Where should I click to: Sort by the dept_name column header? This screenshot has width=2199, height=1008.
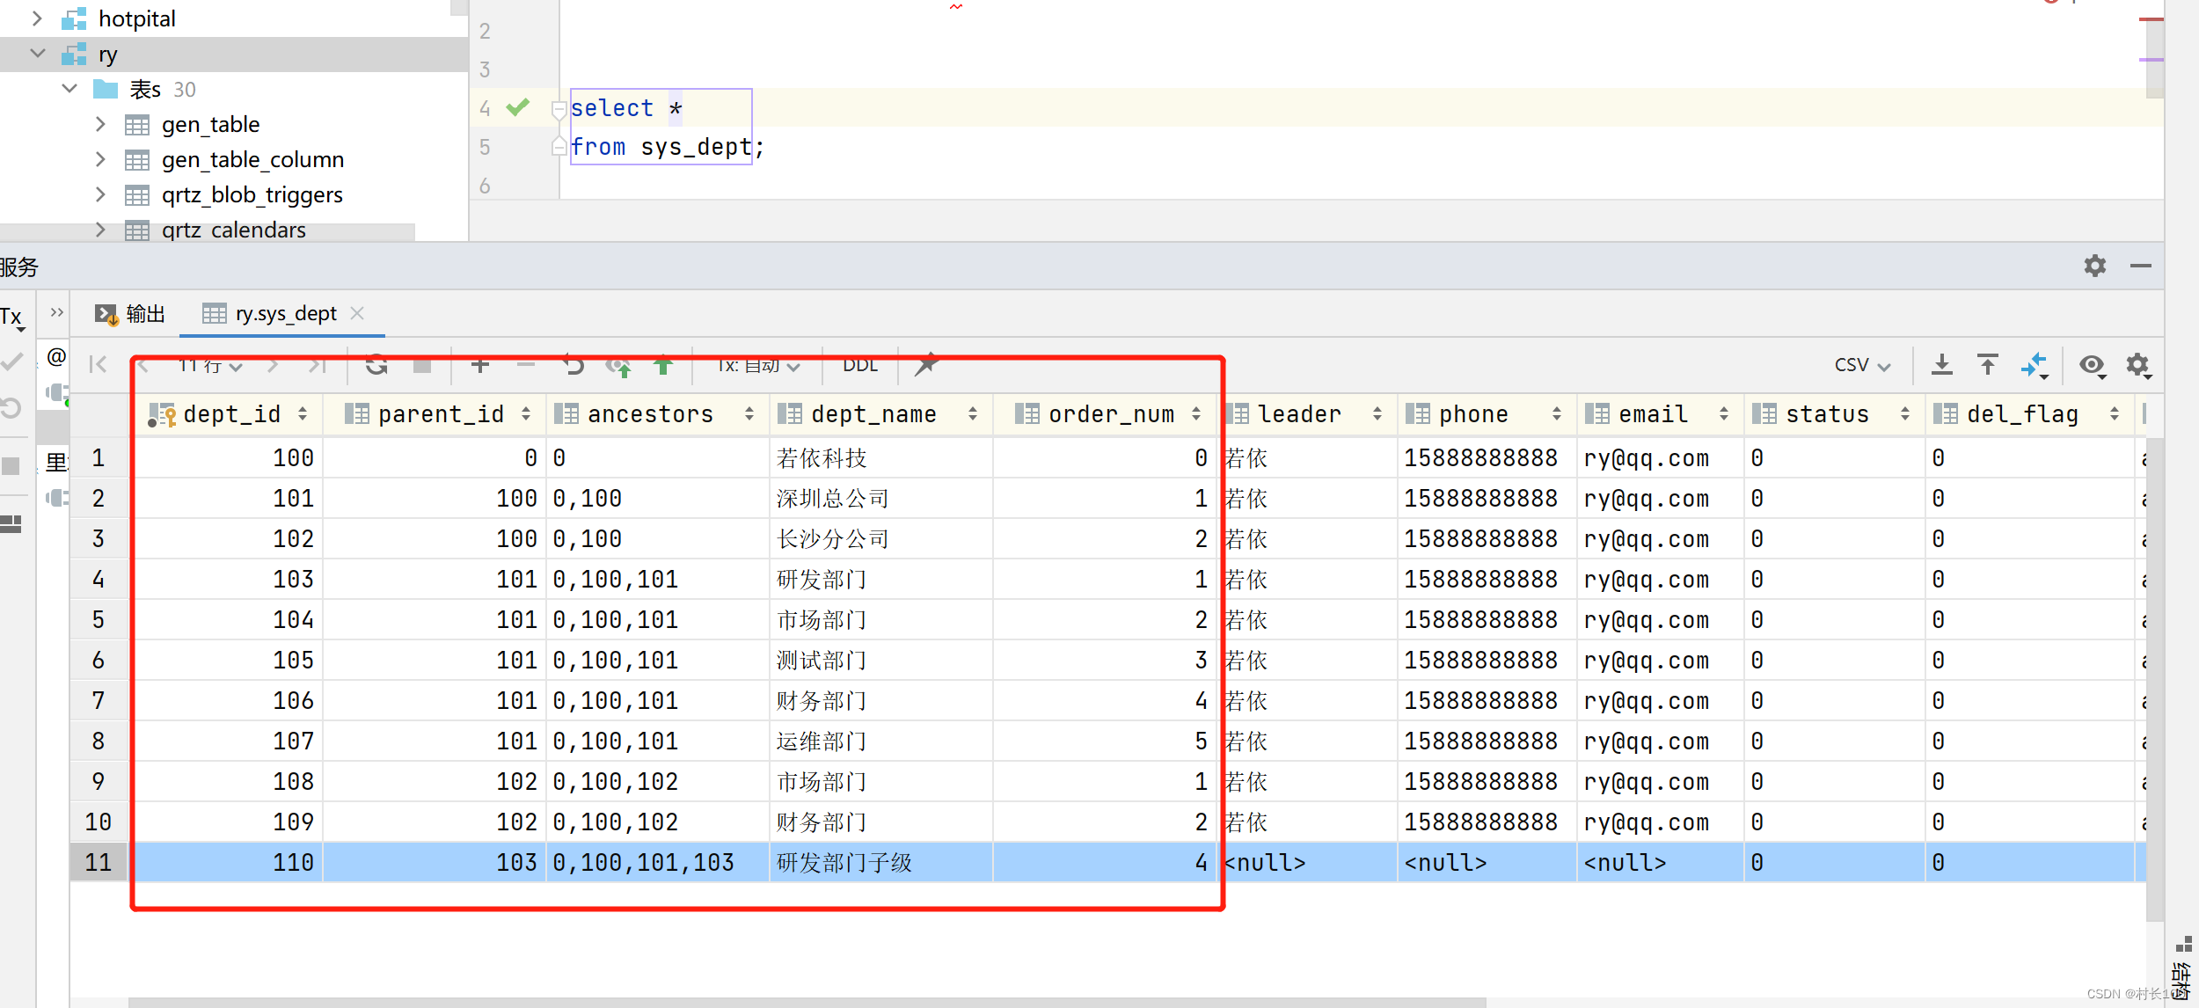coord(873,414)
